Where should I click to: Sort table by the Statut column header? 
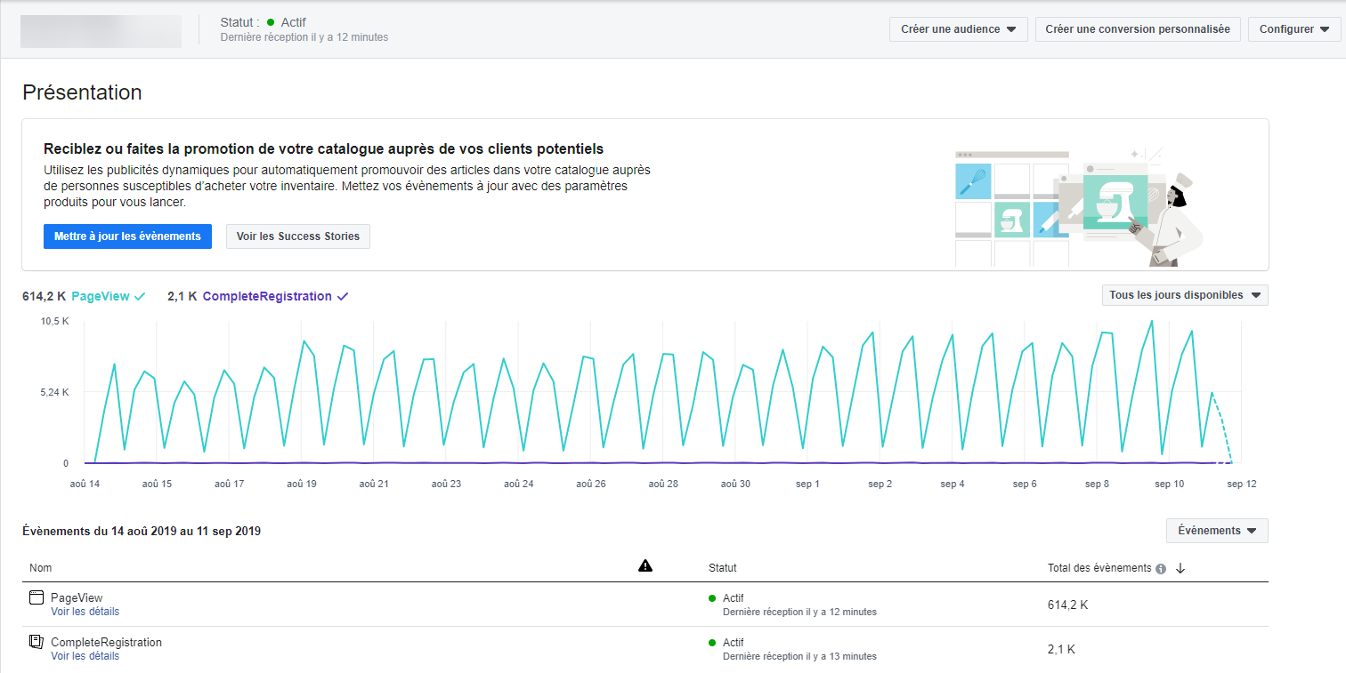pos(722,568)
